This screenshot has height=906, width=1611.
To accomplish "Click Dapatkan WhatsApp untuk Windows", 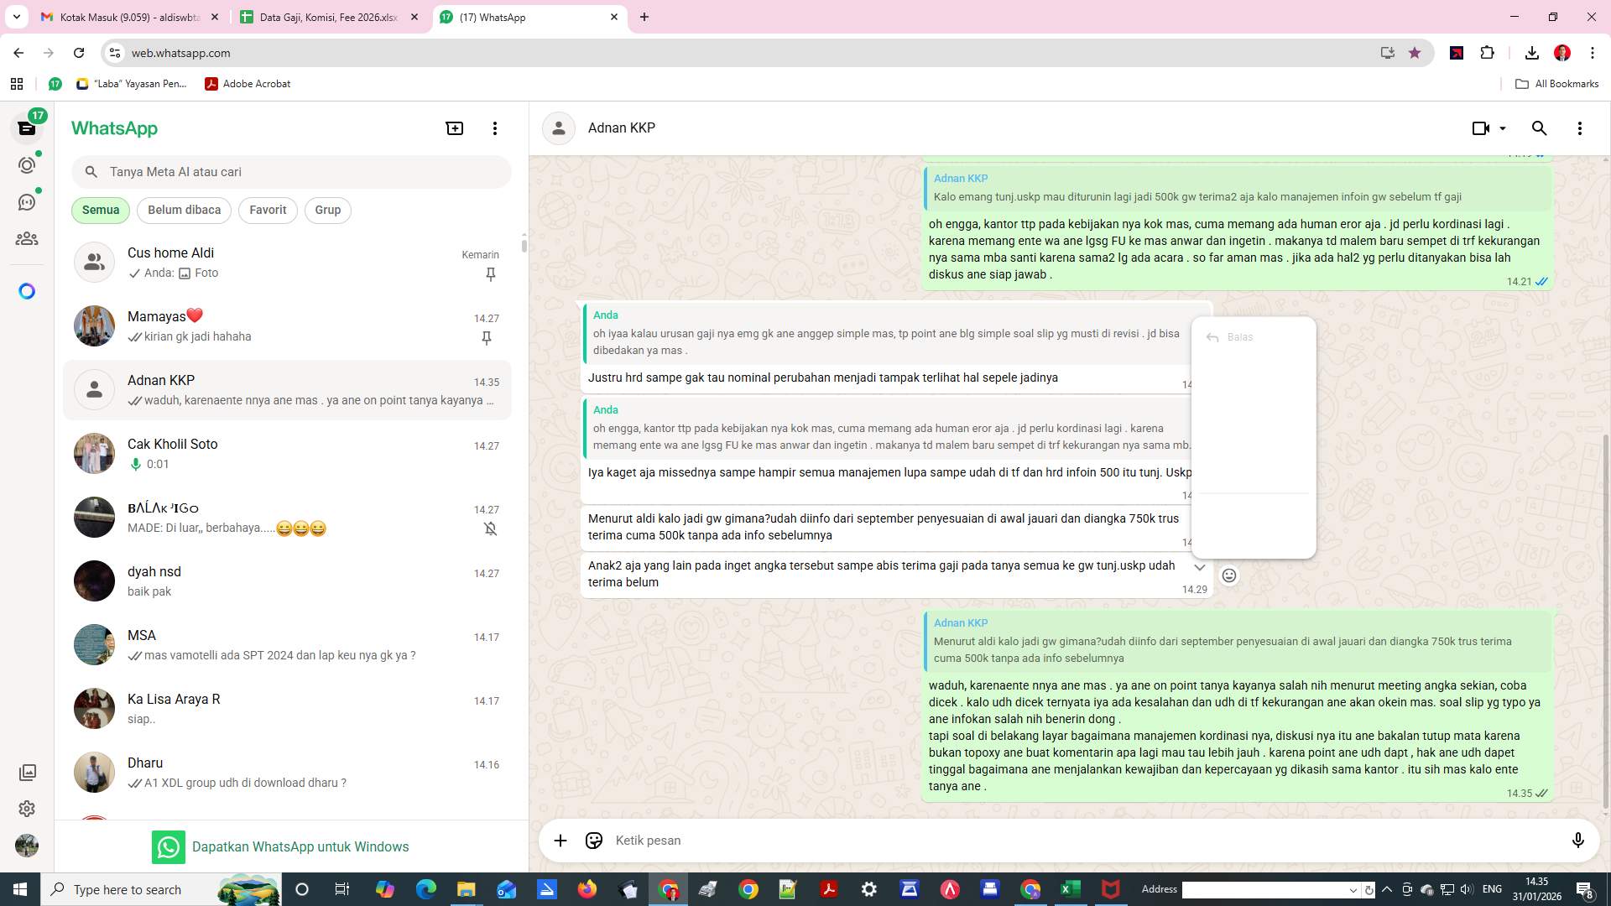I will 300,846.
